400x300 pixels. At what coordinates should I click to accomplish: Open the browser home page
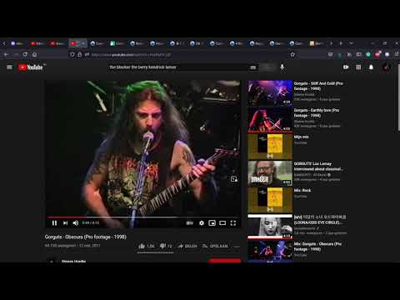pos(35,54)
